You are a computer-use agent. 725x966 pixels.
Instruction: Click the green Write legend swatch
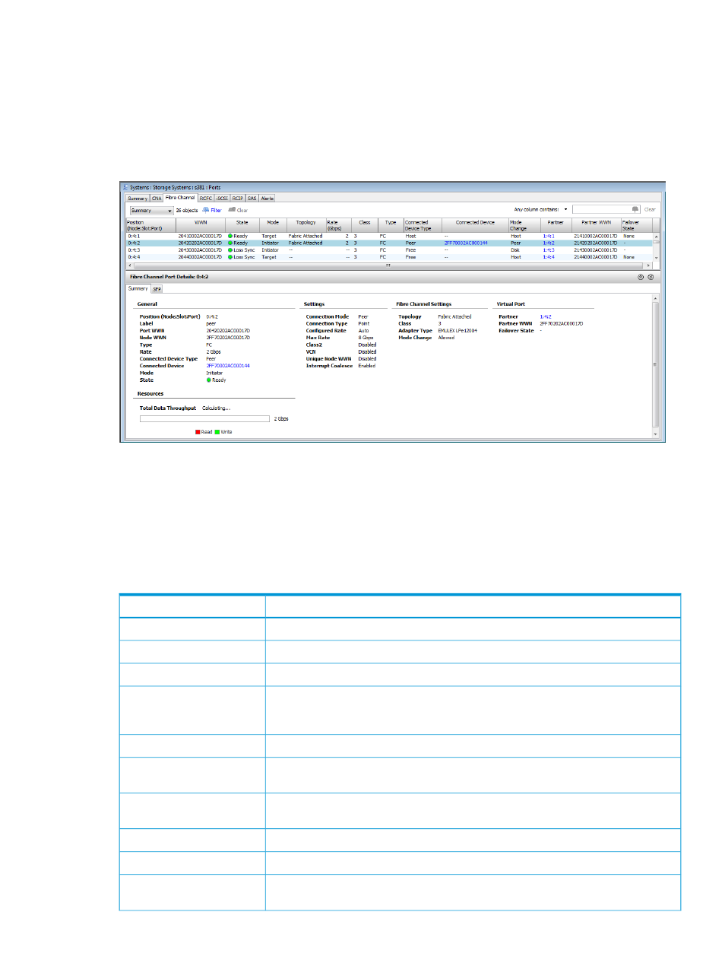(x=217, y=432)
